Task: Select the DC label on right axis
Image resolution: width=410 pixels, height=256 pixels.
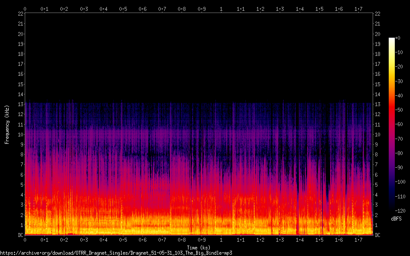Action: point(377,235)
